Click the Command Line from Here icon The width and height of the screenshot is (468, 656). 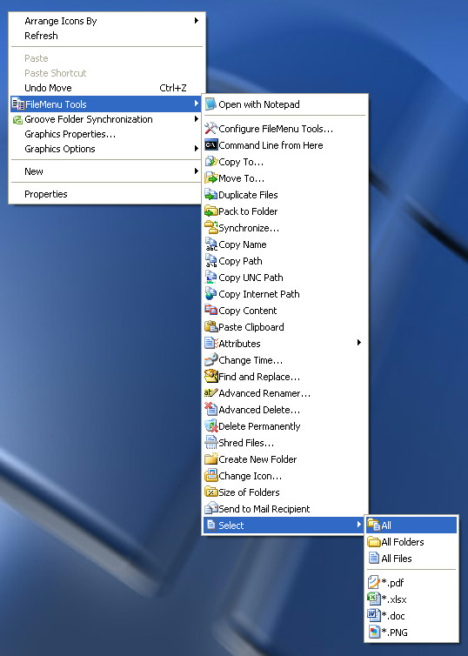tap(211, 145)
